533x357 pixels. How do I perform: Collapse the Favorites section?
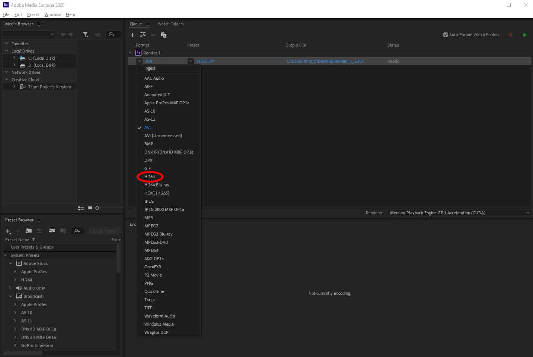coord(6,44)
